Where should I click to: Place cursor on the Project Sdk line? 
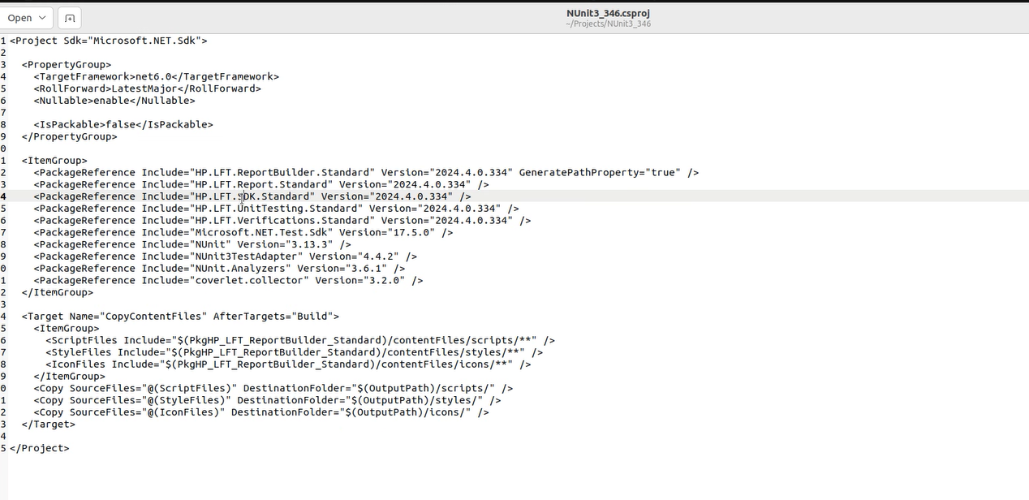[x=108, y=41]
